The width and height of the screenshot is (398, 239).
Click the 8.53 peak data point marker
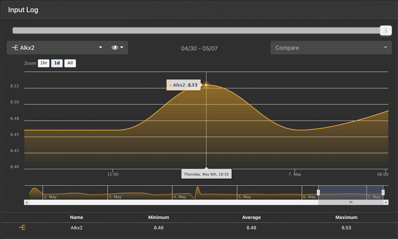click(x=206, y=85)
